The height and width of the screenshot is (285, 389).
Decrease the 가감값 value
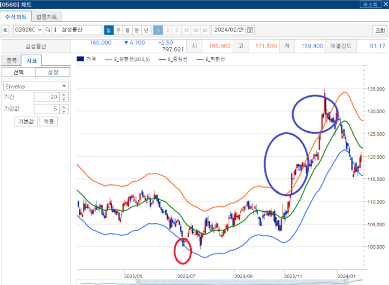coord(64,111)
